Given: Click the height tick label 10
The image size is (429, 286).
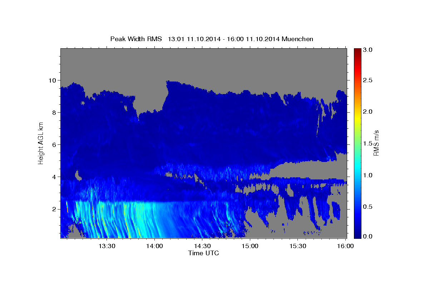Looking at the screenshot, I should click(53, 80).
